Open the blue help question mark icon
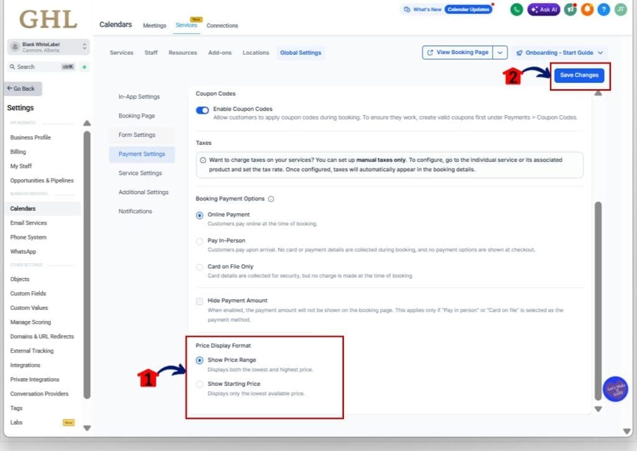637x451 pixels. pyautogui.click(x=603, y=9)
